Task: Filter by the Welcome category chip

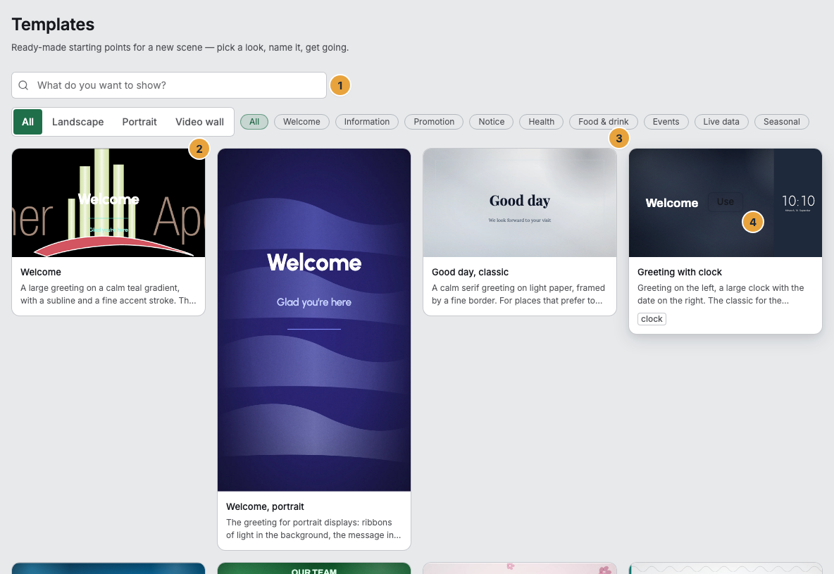Action: (x=301, y=122)
